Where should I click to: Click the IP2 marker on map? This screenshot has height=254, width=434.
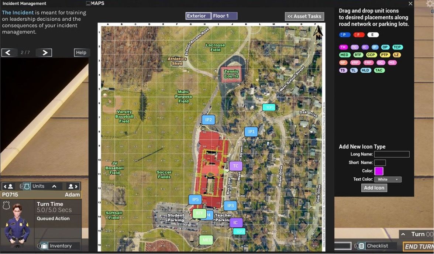pyautogui.click(x=209, y=120)
